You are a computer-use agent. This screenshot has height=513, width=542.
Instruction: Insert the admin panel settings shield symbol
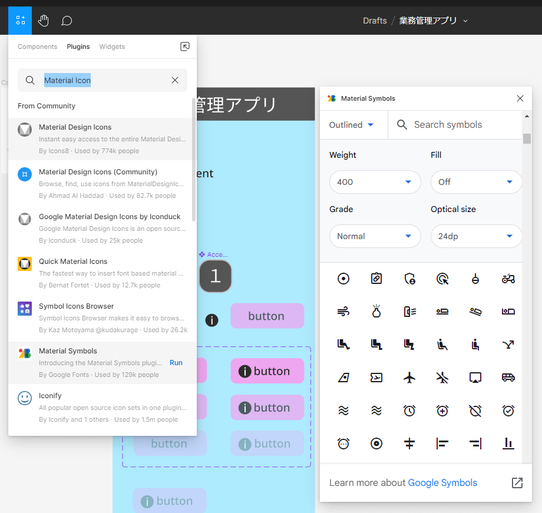pos(409,279)
